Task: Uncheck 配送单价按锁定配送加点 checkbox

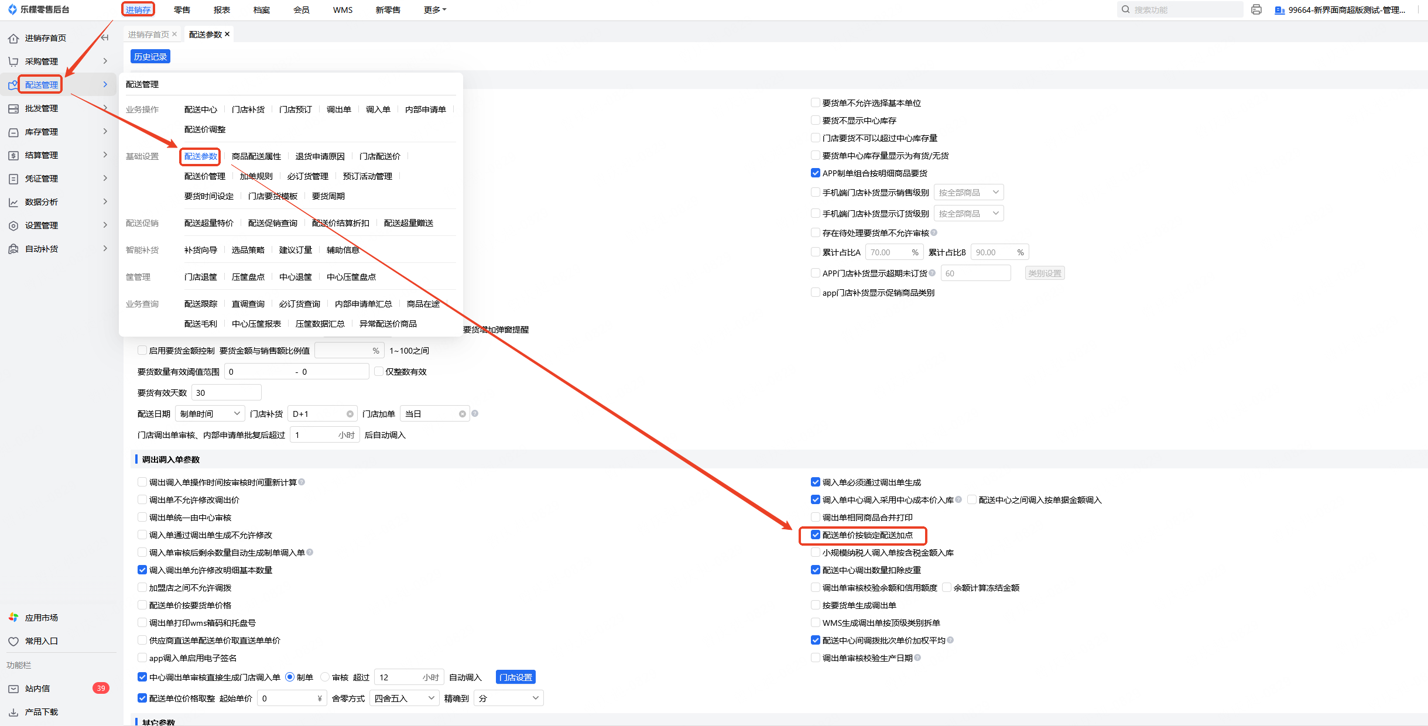Action: point(815,535)
